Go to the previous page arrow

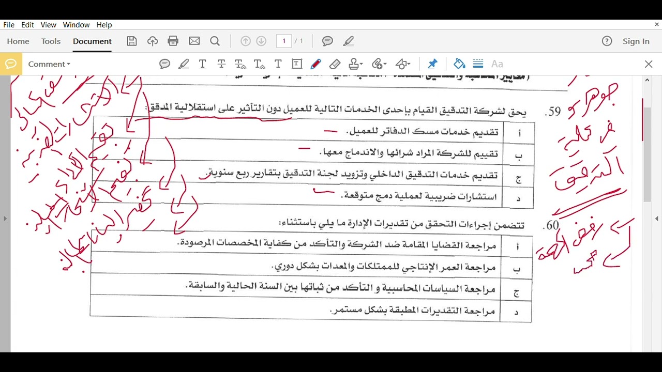coord(246,41)
